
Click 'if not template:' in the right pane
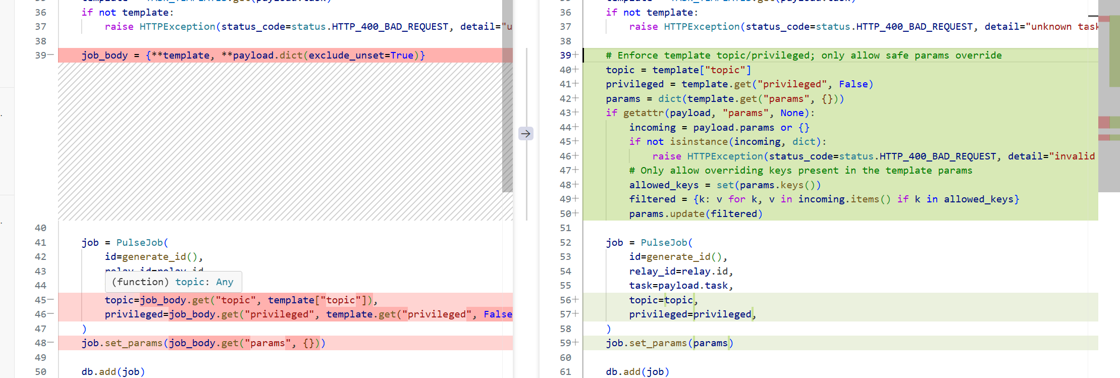coord(652,12)
